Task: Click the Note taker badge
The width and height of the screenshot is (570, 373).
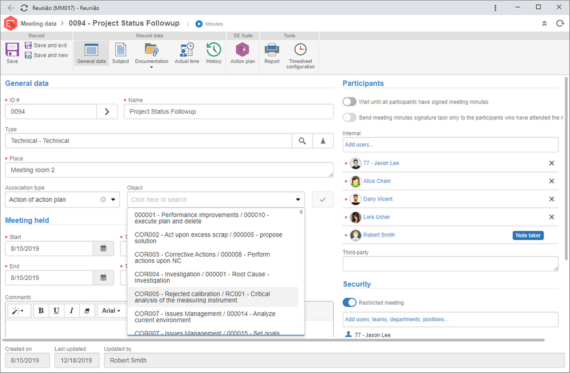Action: click(x=528, y=235)
